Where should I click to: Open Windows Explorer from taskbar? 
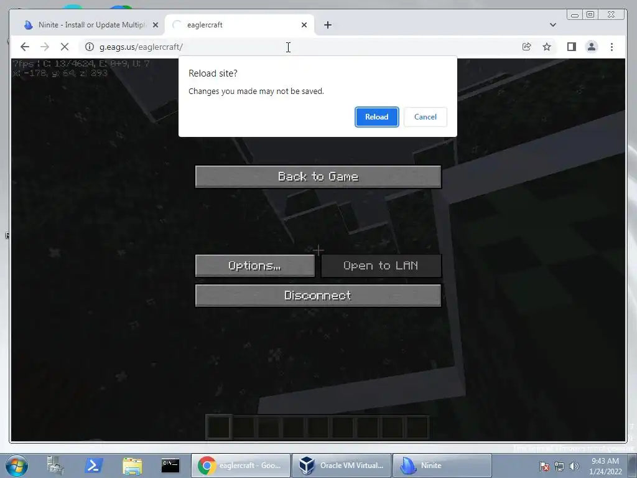coord(133,466)
